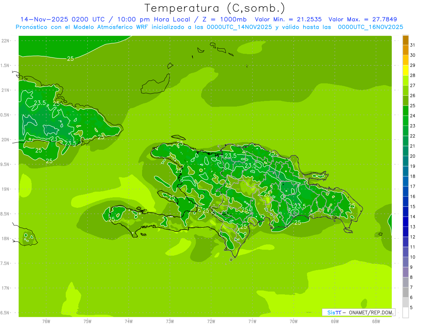This screenshot has width=422, height=326.
Task: Click the "5" label on the color scale
Action: point(411,308)
